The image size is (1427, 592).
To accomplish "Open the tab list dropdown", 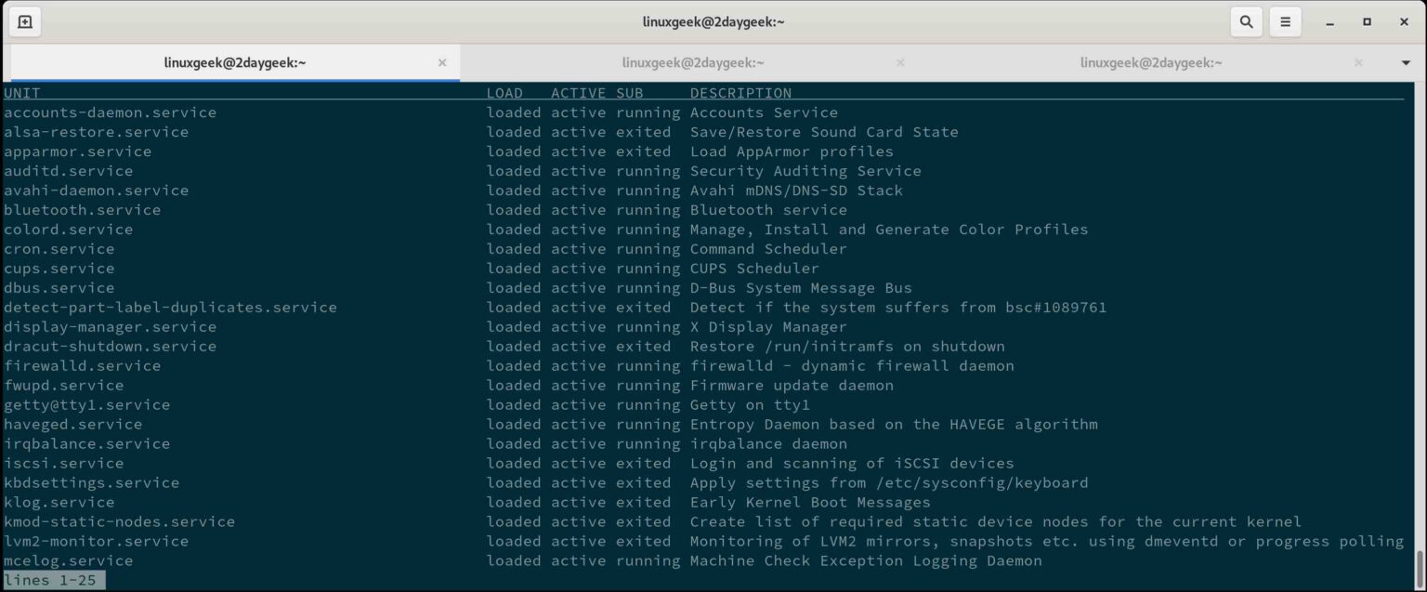I will click(1406, 62).
